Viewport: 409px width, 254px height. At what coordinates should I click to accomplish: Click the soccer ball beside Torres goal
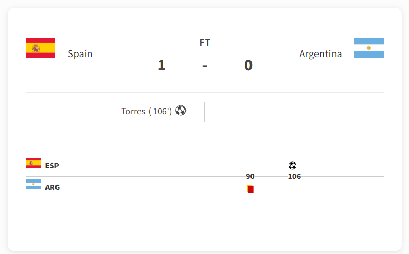[x=181, y=110]
